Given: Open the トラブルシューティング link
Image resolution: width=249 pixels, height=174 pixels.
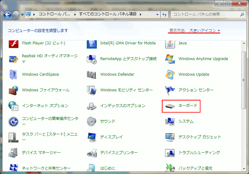Looking at the screenshot, I should (199, 153).
